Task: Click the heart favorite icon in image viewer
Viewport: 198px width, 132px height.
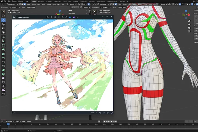Action: click(x=59, y=17)
